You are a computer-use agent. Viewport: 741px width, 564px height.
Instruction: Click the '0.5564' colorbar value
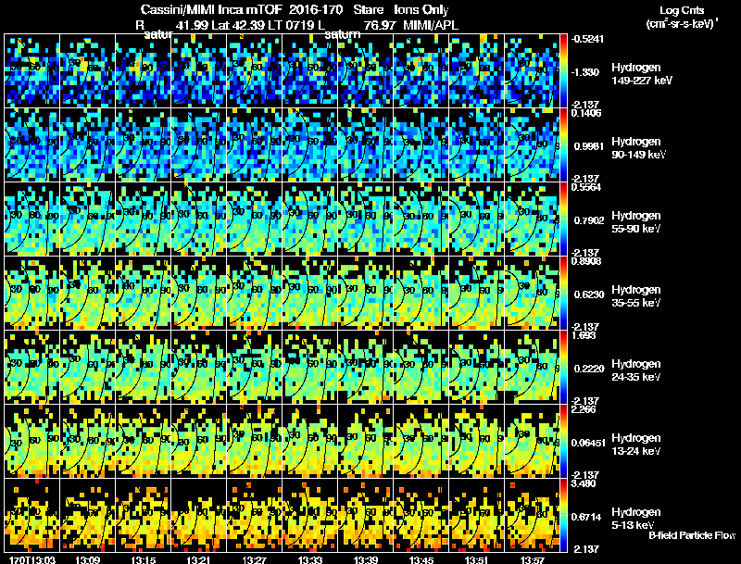click(586, 187)
